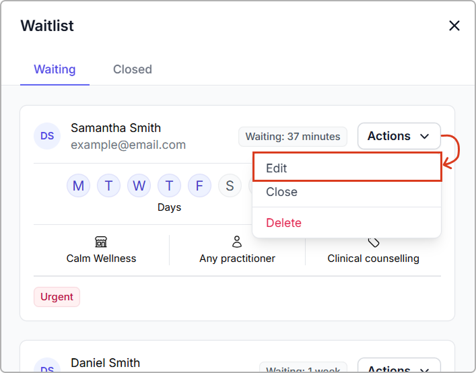Toggle the Friday day circle
476x373 pixels.
pyautogui.click(x=199, y=186)
